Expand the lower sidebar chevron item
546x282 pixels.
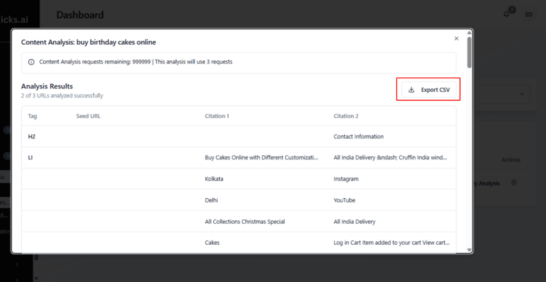(x=17, y=264)
